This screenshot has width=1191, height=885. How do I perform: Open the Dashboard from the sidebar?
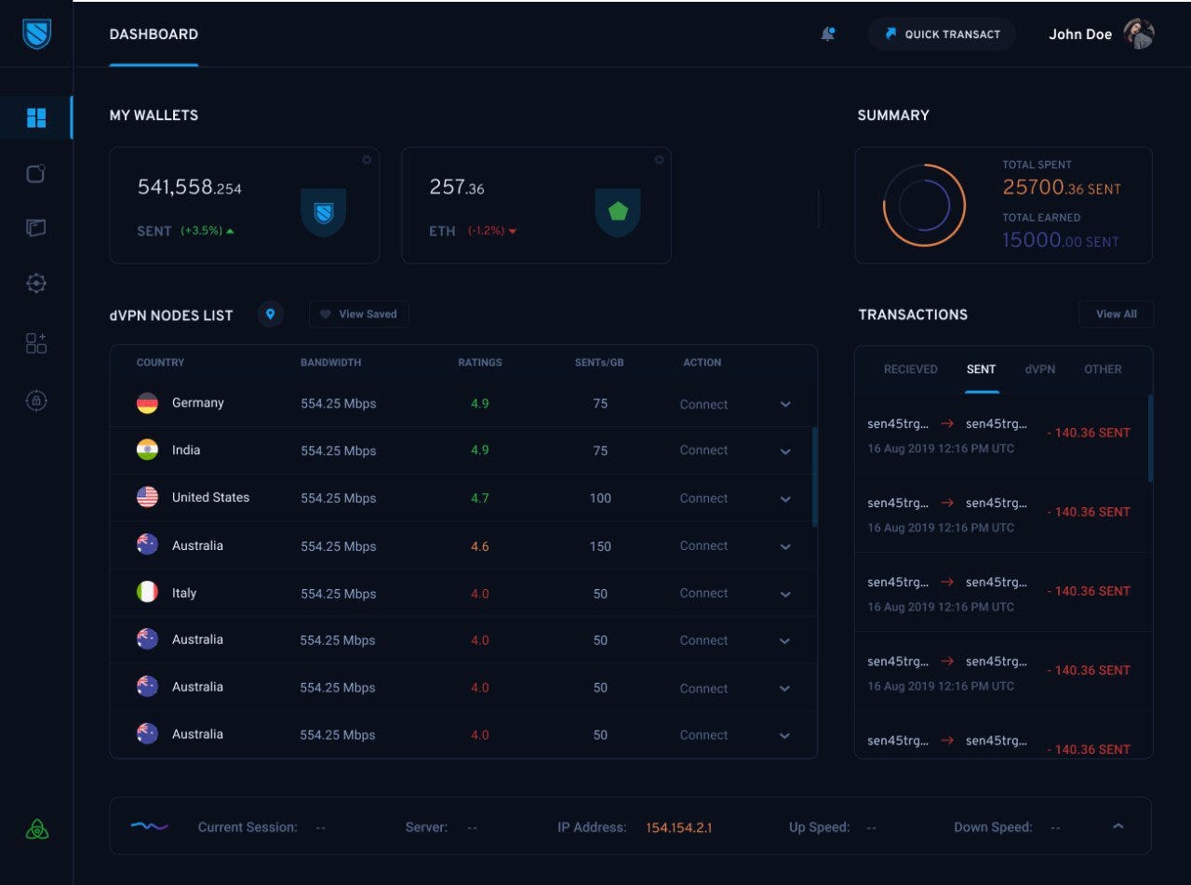35,118
